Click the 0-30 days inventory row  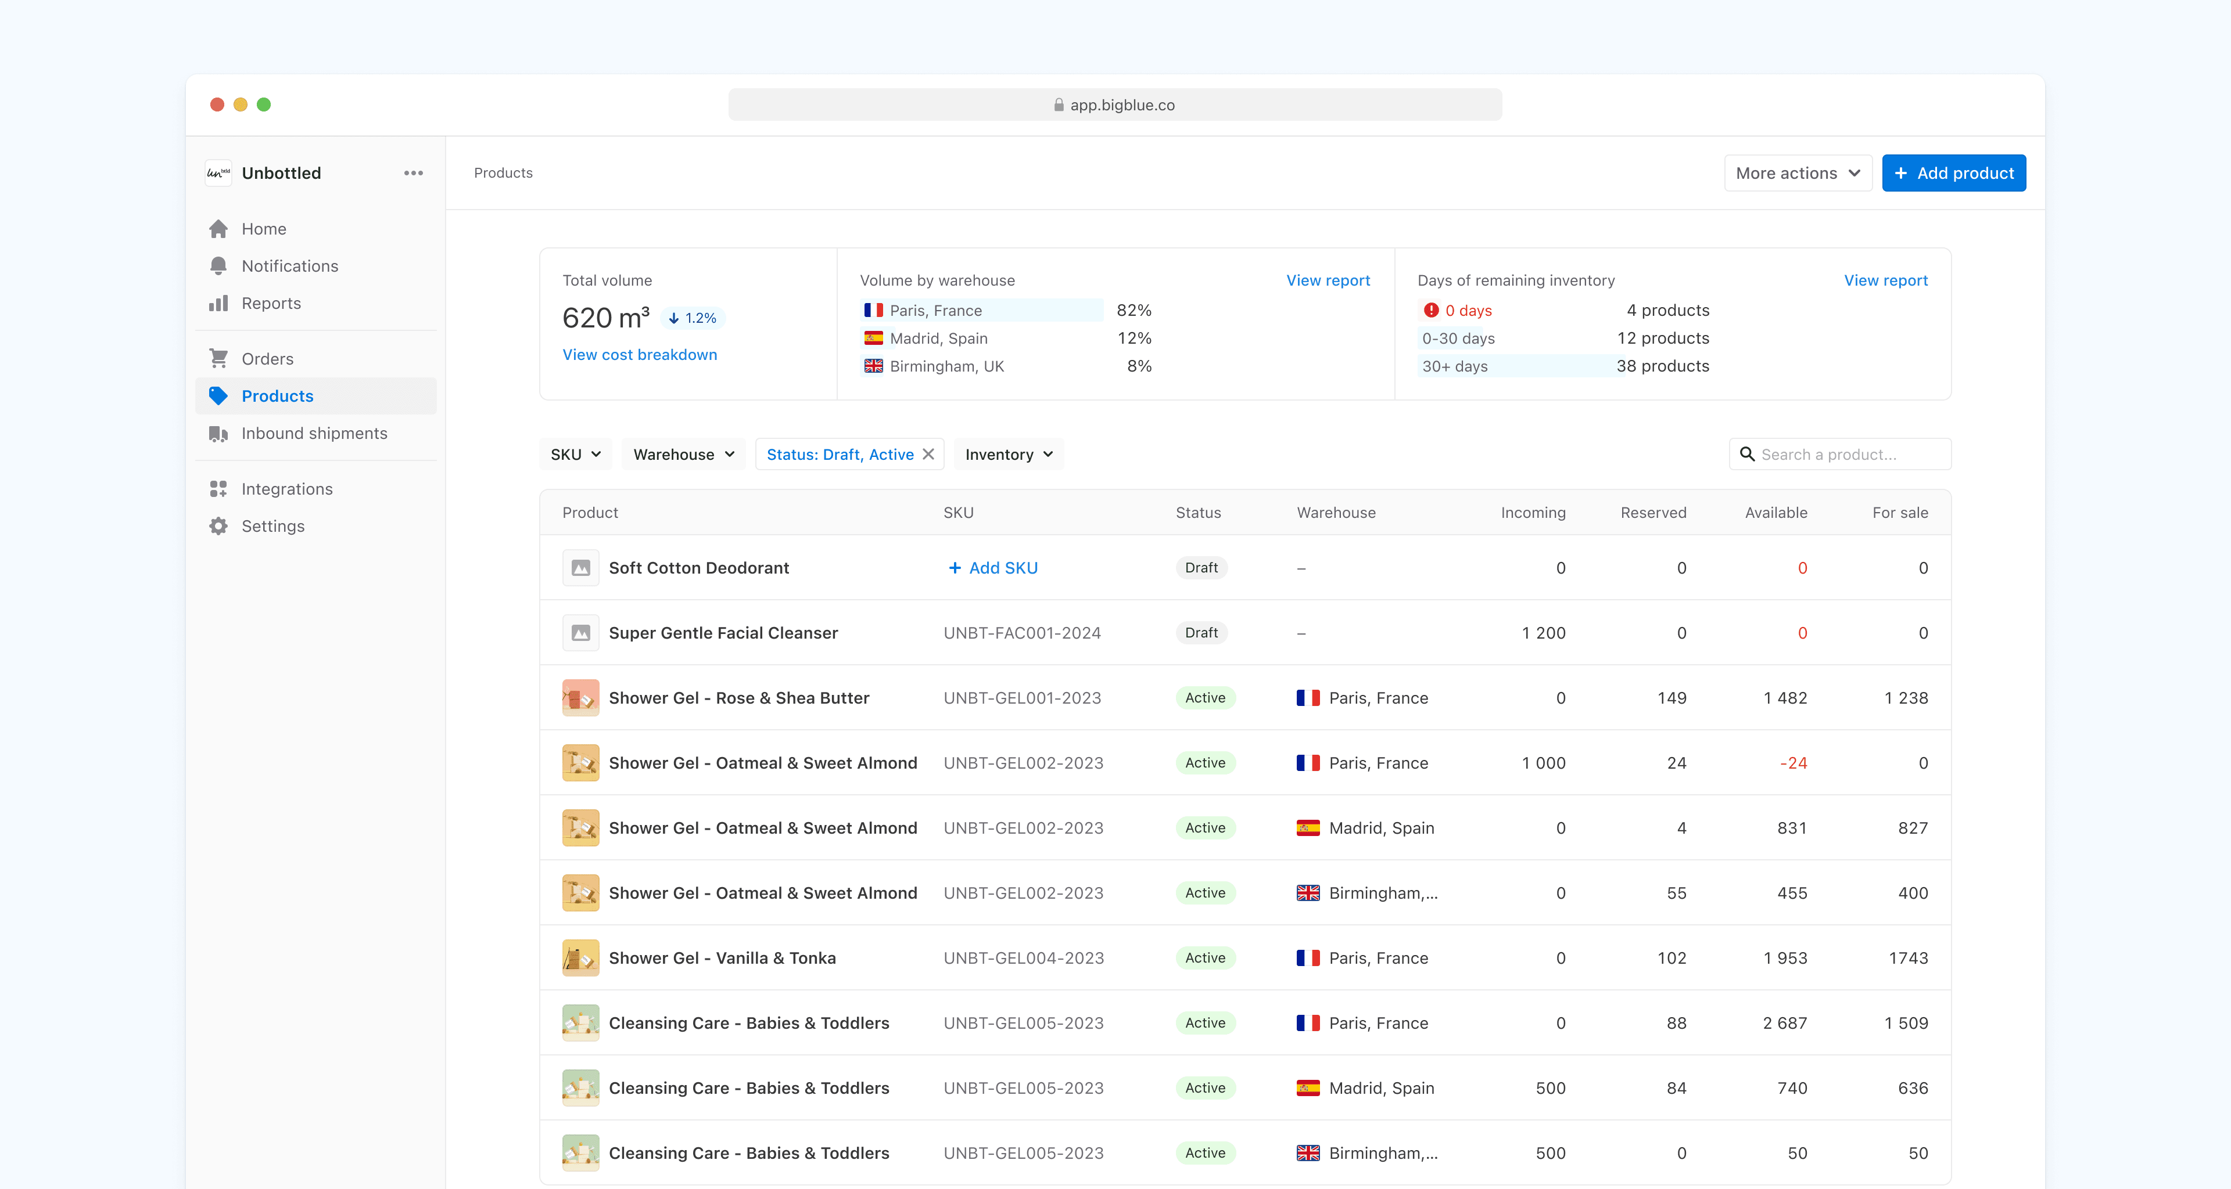click(1565, 338)
